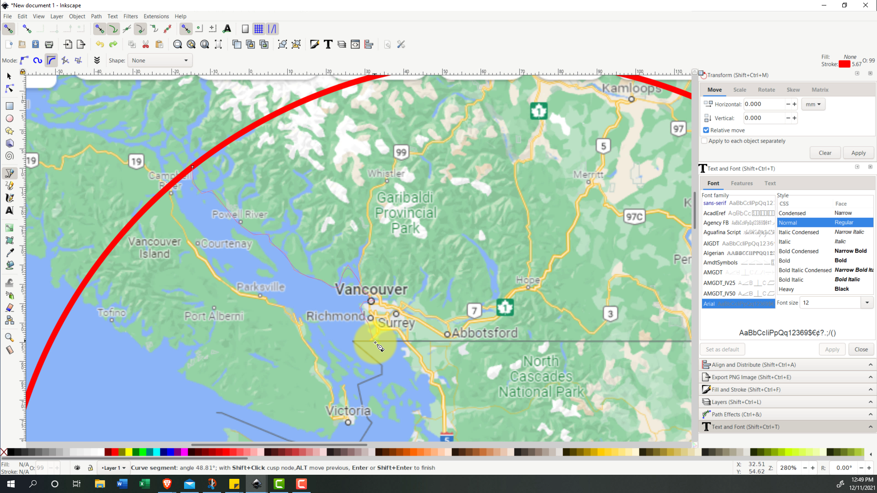Open the mm units dropdown

click(813, 105)
